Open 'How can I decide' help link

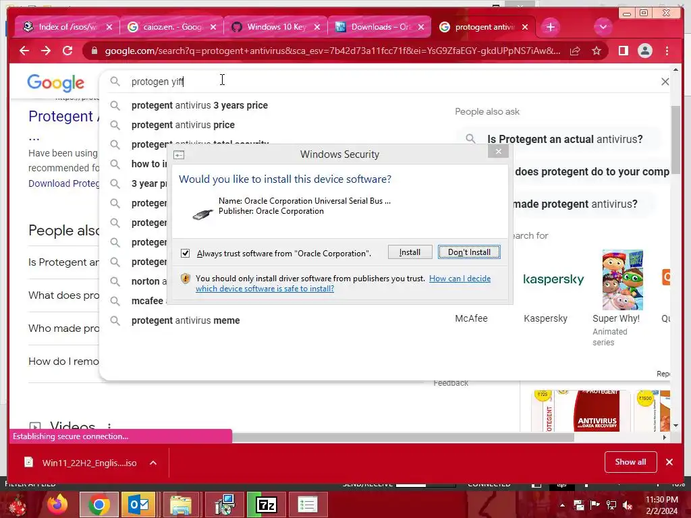(x=460, y=279)
